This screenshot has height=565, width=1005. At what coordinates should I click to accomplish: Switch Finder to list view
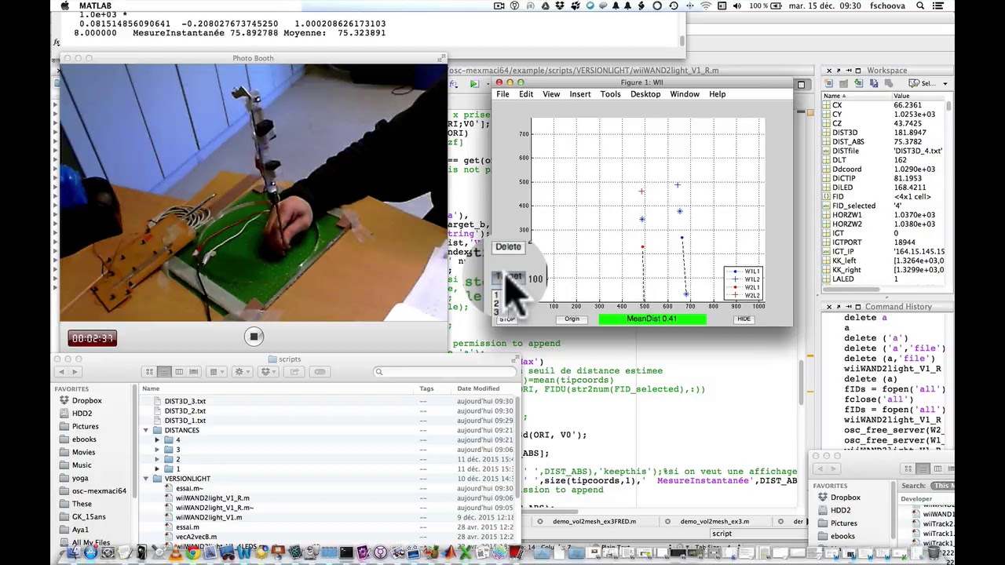coord(164,372)
